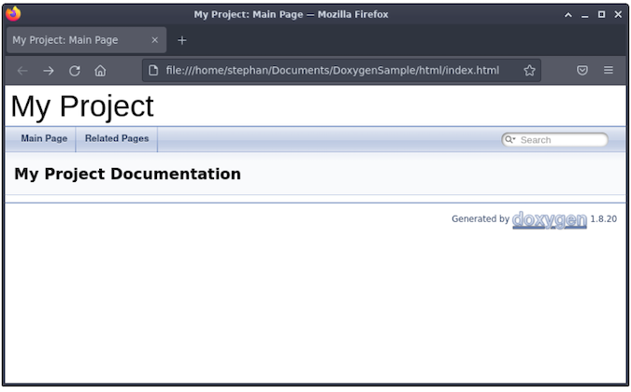The image size is (631, 392).
Task: Click the page info icon in address bar
Action: tap(154, 70)
